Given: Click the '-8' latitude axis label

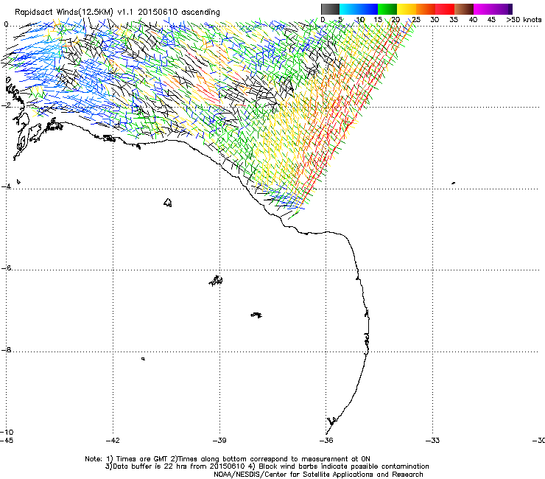Looking at the screenshot, I should click(x=7, y=350).
